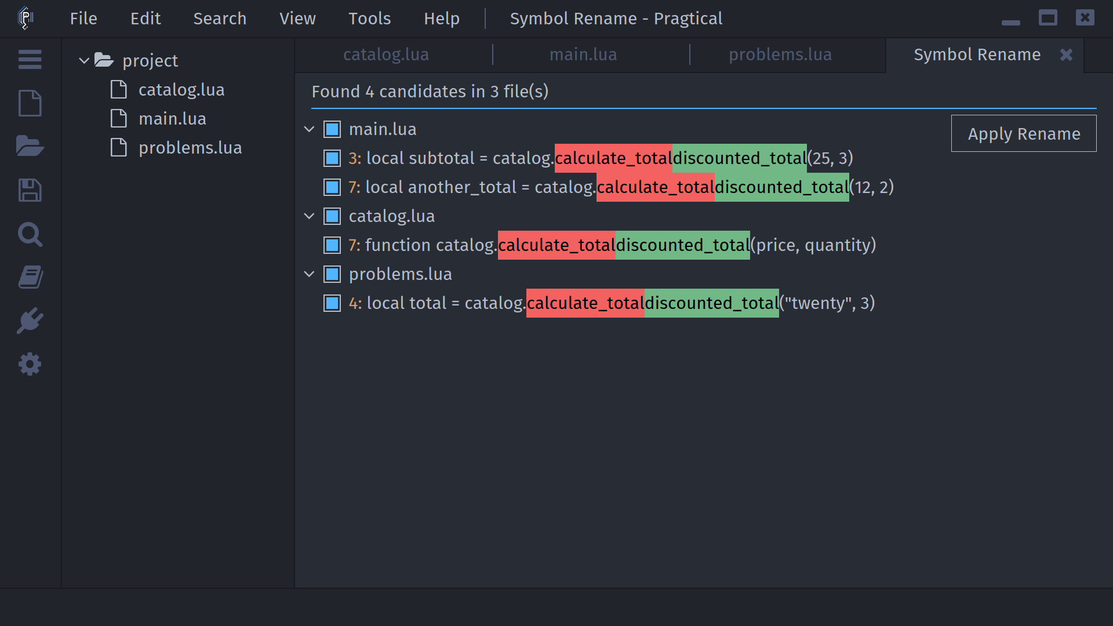Click file icon next to catalog.lua
1113x626 pixels.
point(119,89)
